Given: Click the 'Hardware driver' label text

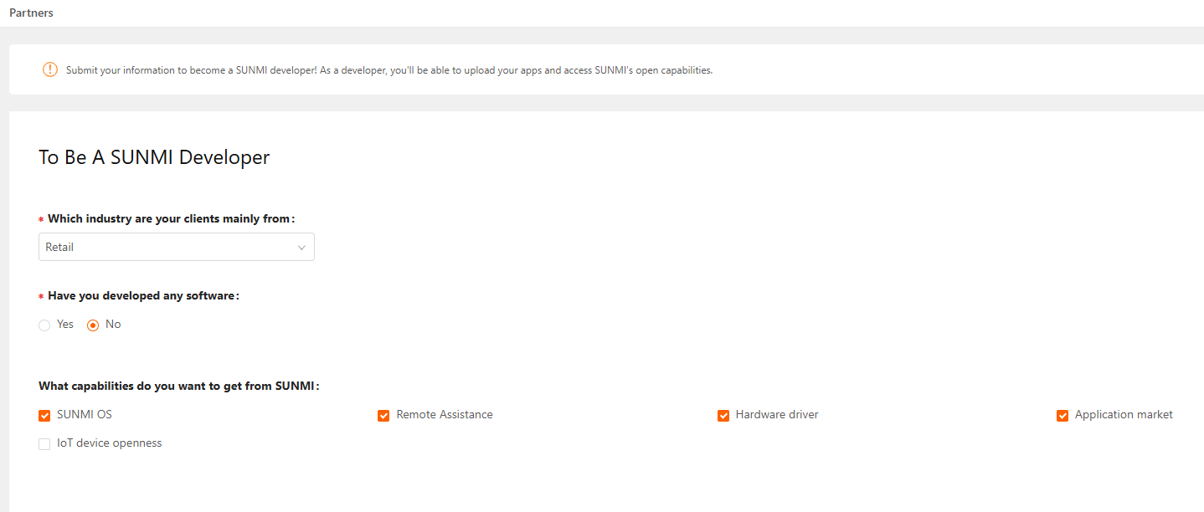Looking at the screenshot, I should [776, 415].
